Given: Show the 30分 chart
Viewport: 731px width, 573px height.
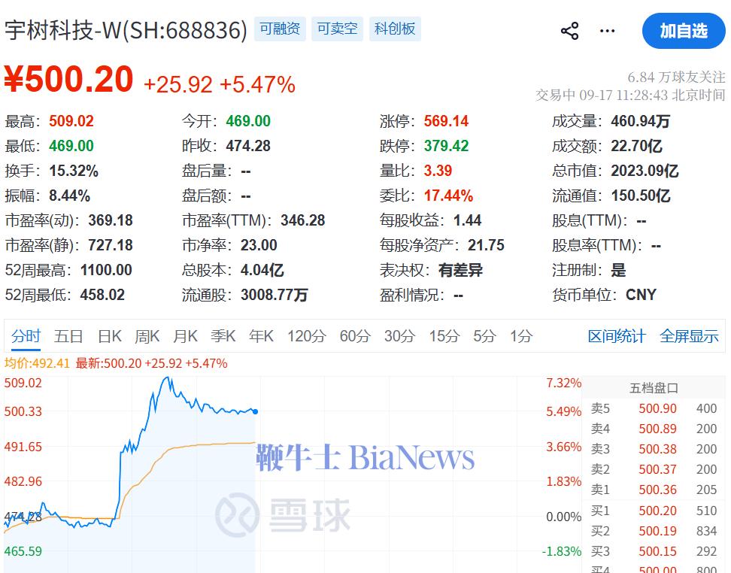Looking at the screenshot, I should pos(399,336).
